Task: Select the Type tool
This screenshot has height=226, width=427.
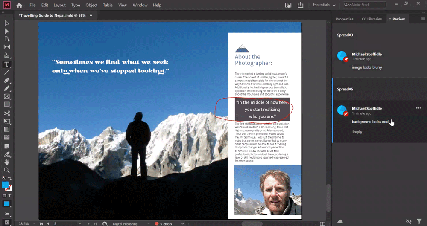Action: click(7, 64)
